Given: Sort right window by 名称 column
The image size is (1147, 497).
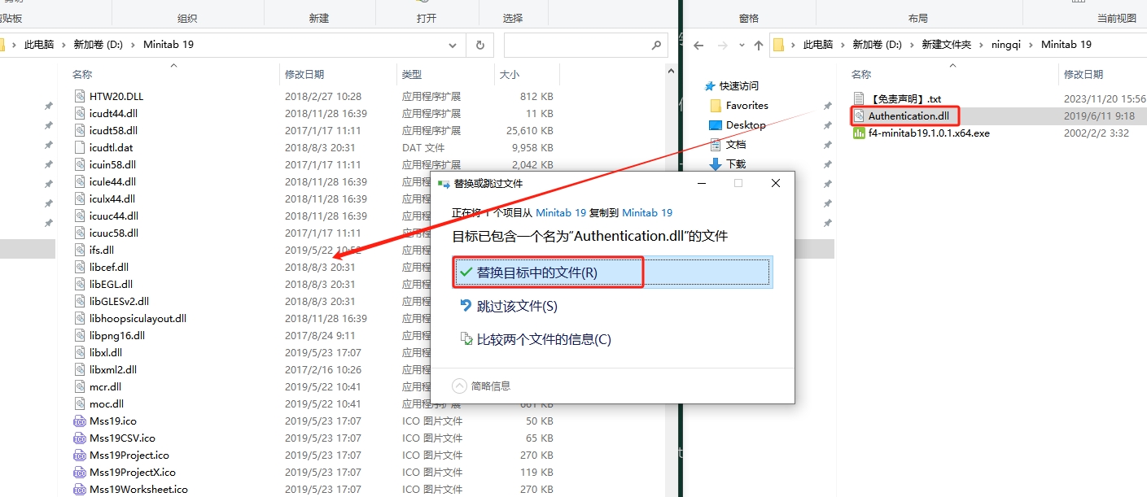Looking at the screenshot, I should 861,74.
